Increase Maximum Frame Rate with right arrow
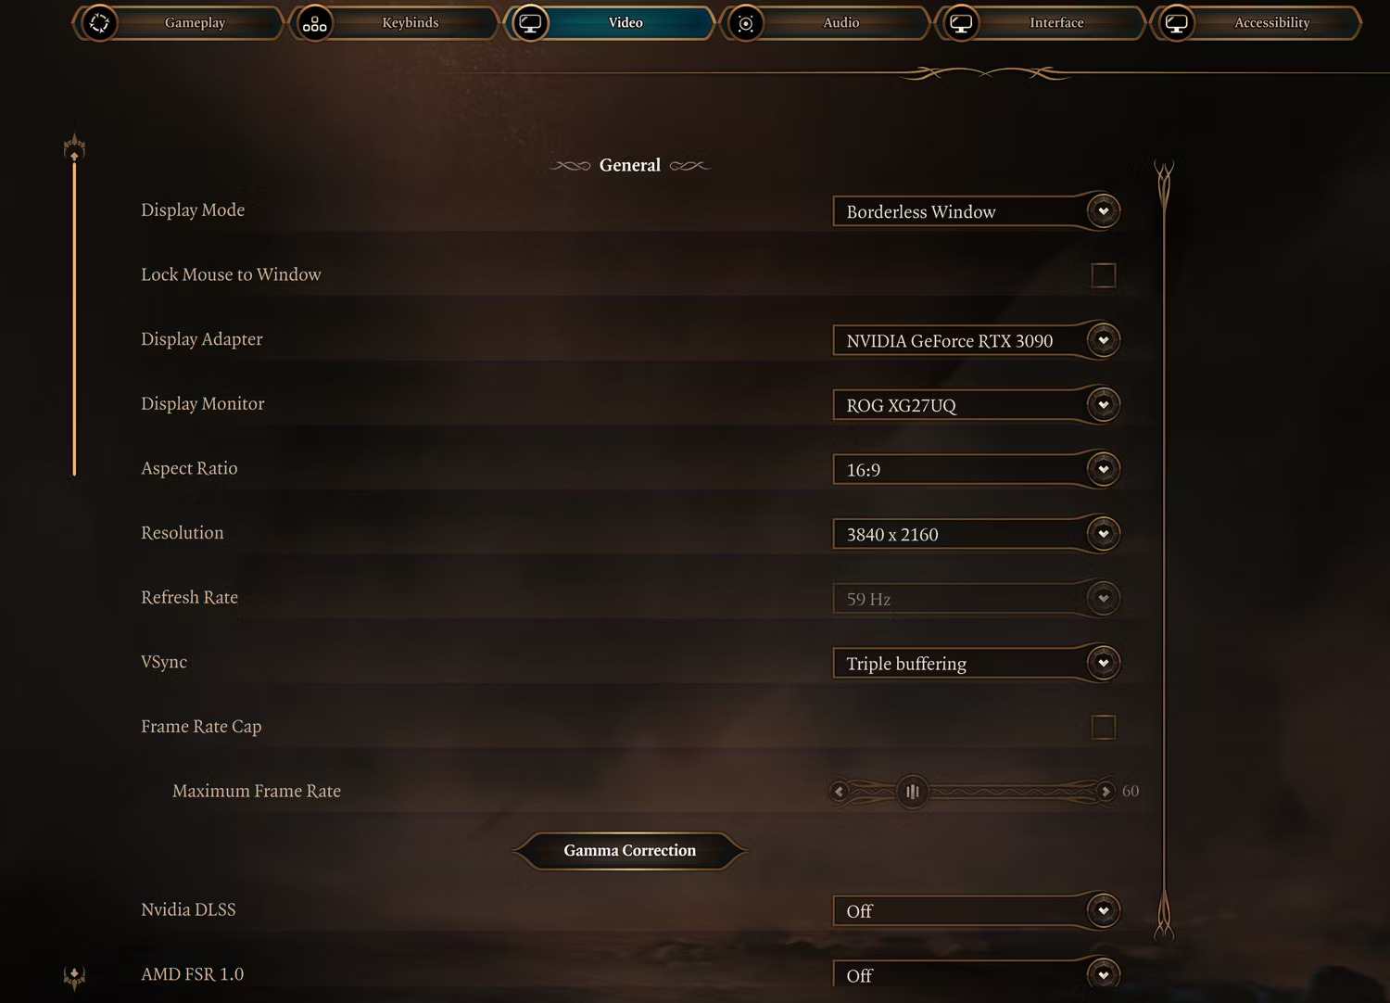1390x1003 pixels. (1105, 792)
